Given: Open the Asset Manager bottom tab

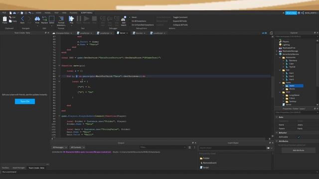Looking at the screenshot, I should 18,168.
